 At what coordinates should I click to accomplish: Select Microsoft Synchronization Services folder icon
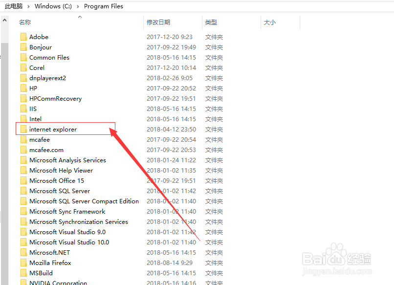pos(23,221)
